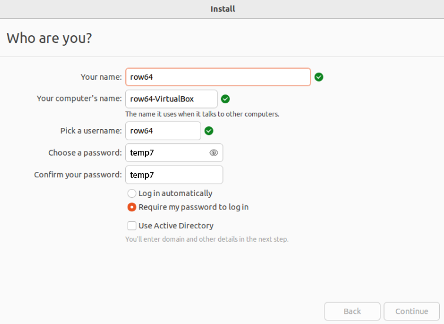Go back with the Back button
Viewport: 444px width, 324px height.
tap(352, 311)
